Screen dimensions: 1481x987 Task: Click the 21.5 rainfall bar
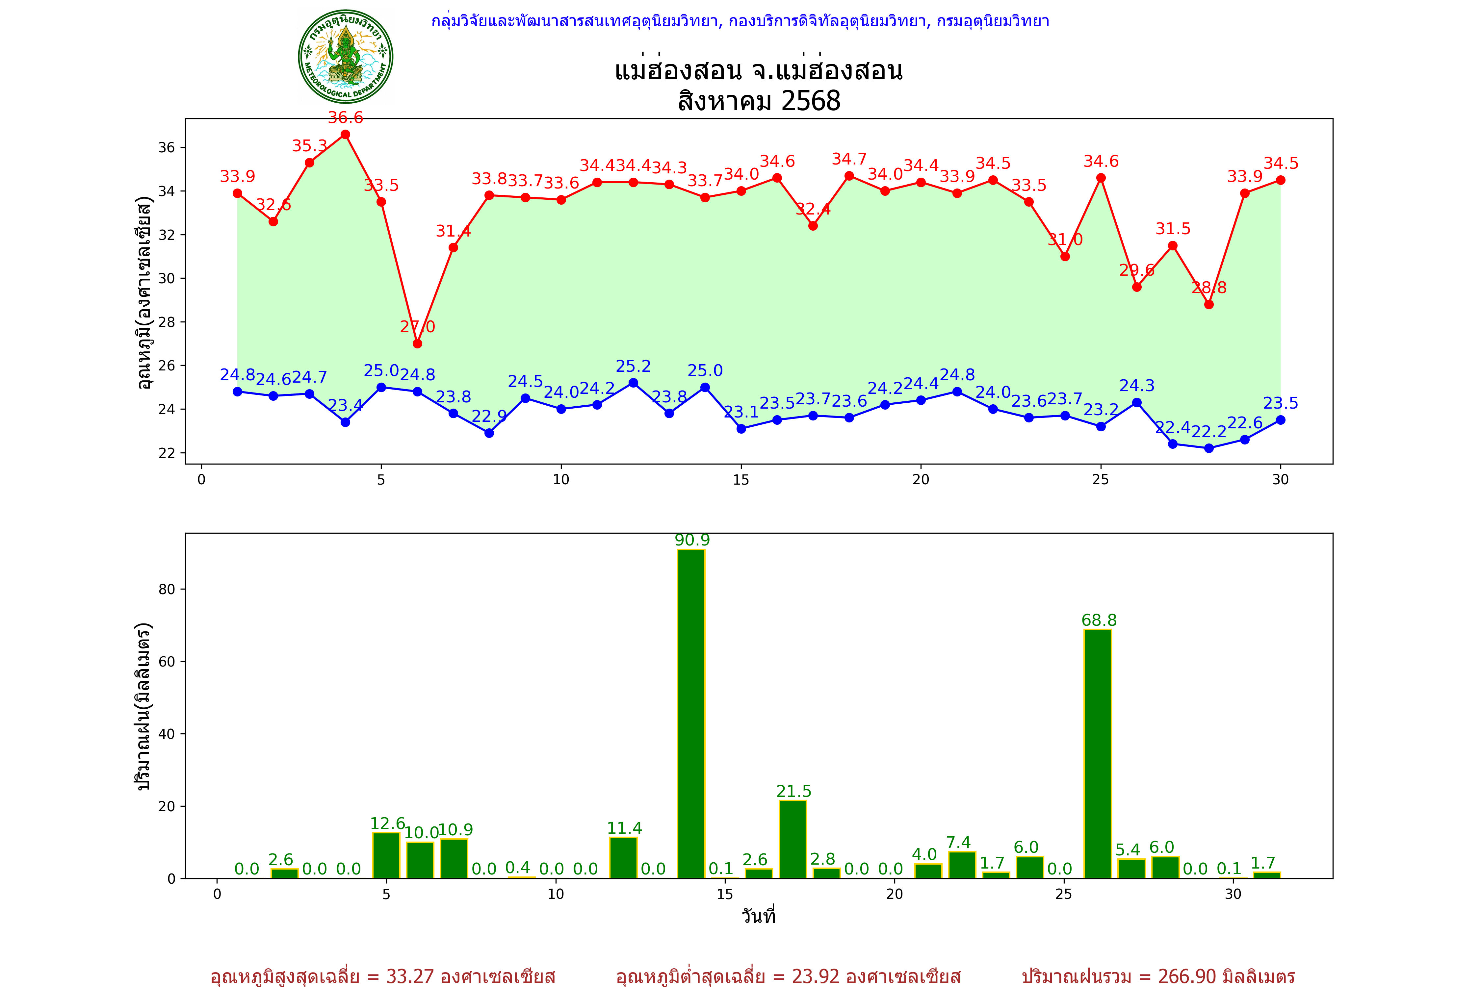pos(793,839)
